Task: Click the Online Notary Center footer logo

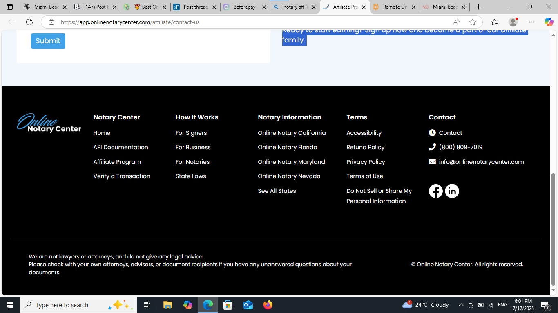Action: 49,123
